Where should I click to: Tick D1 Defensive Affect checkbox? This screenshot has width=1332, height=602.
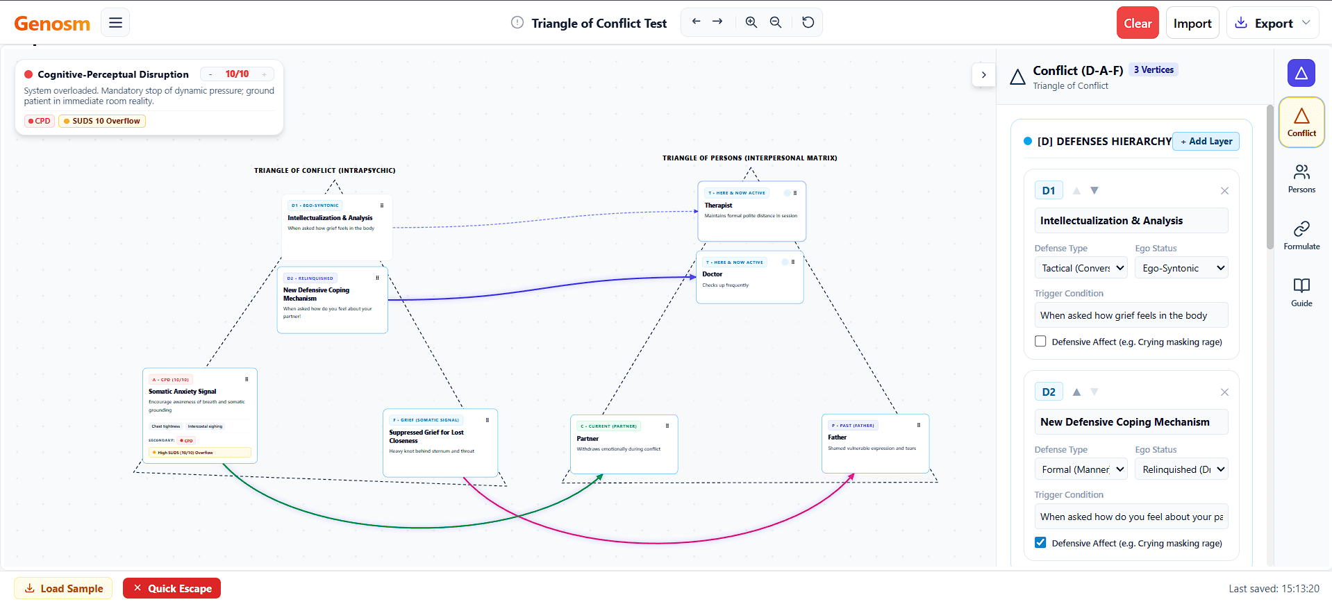(x=1040, y=342)
